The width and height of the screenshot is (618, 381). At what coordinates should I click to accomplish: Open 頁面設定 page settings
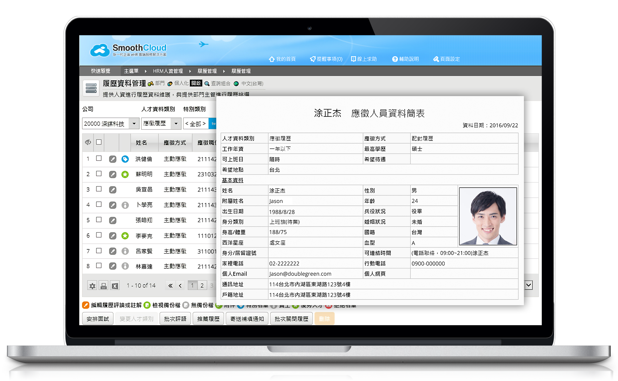coord(447,59)
